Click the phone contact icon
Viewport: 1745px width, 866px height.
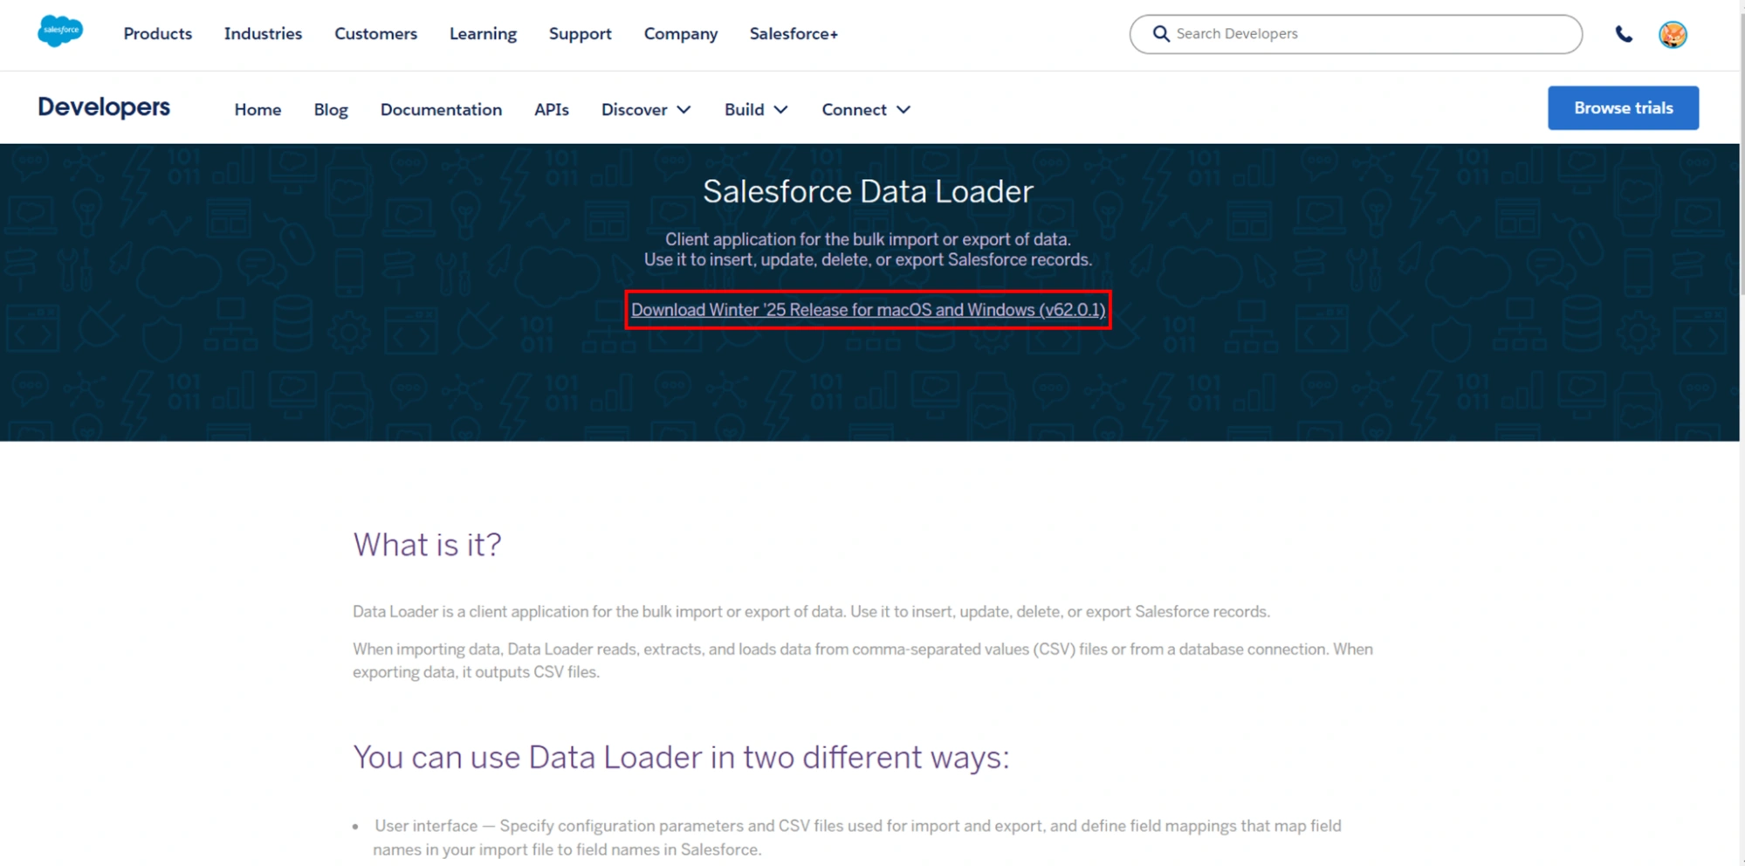tap(1624, 34)
